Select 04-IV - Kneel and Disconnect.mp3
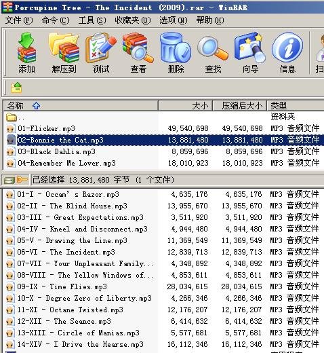Viewport: 324px width, 353px height. (x=82, y=229)
